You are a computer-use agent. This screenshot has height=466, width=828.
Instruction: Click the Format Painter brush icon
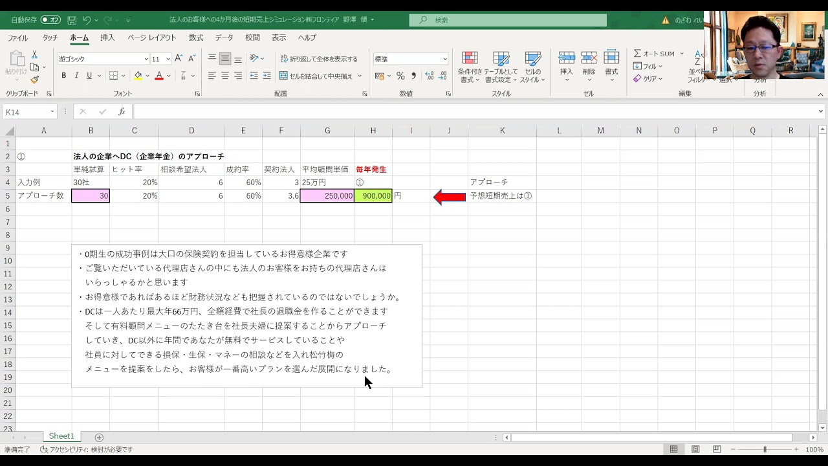point(35,80)
